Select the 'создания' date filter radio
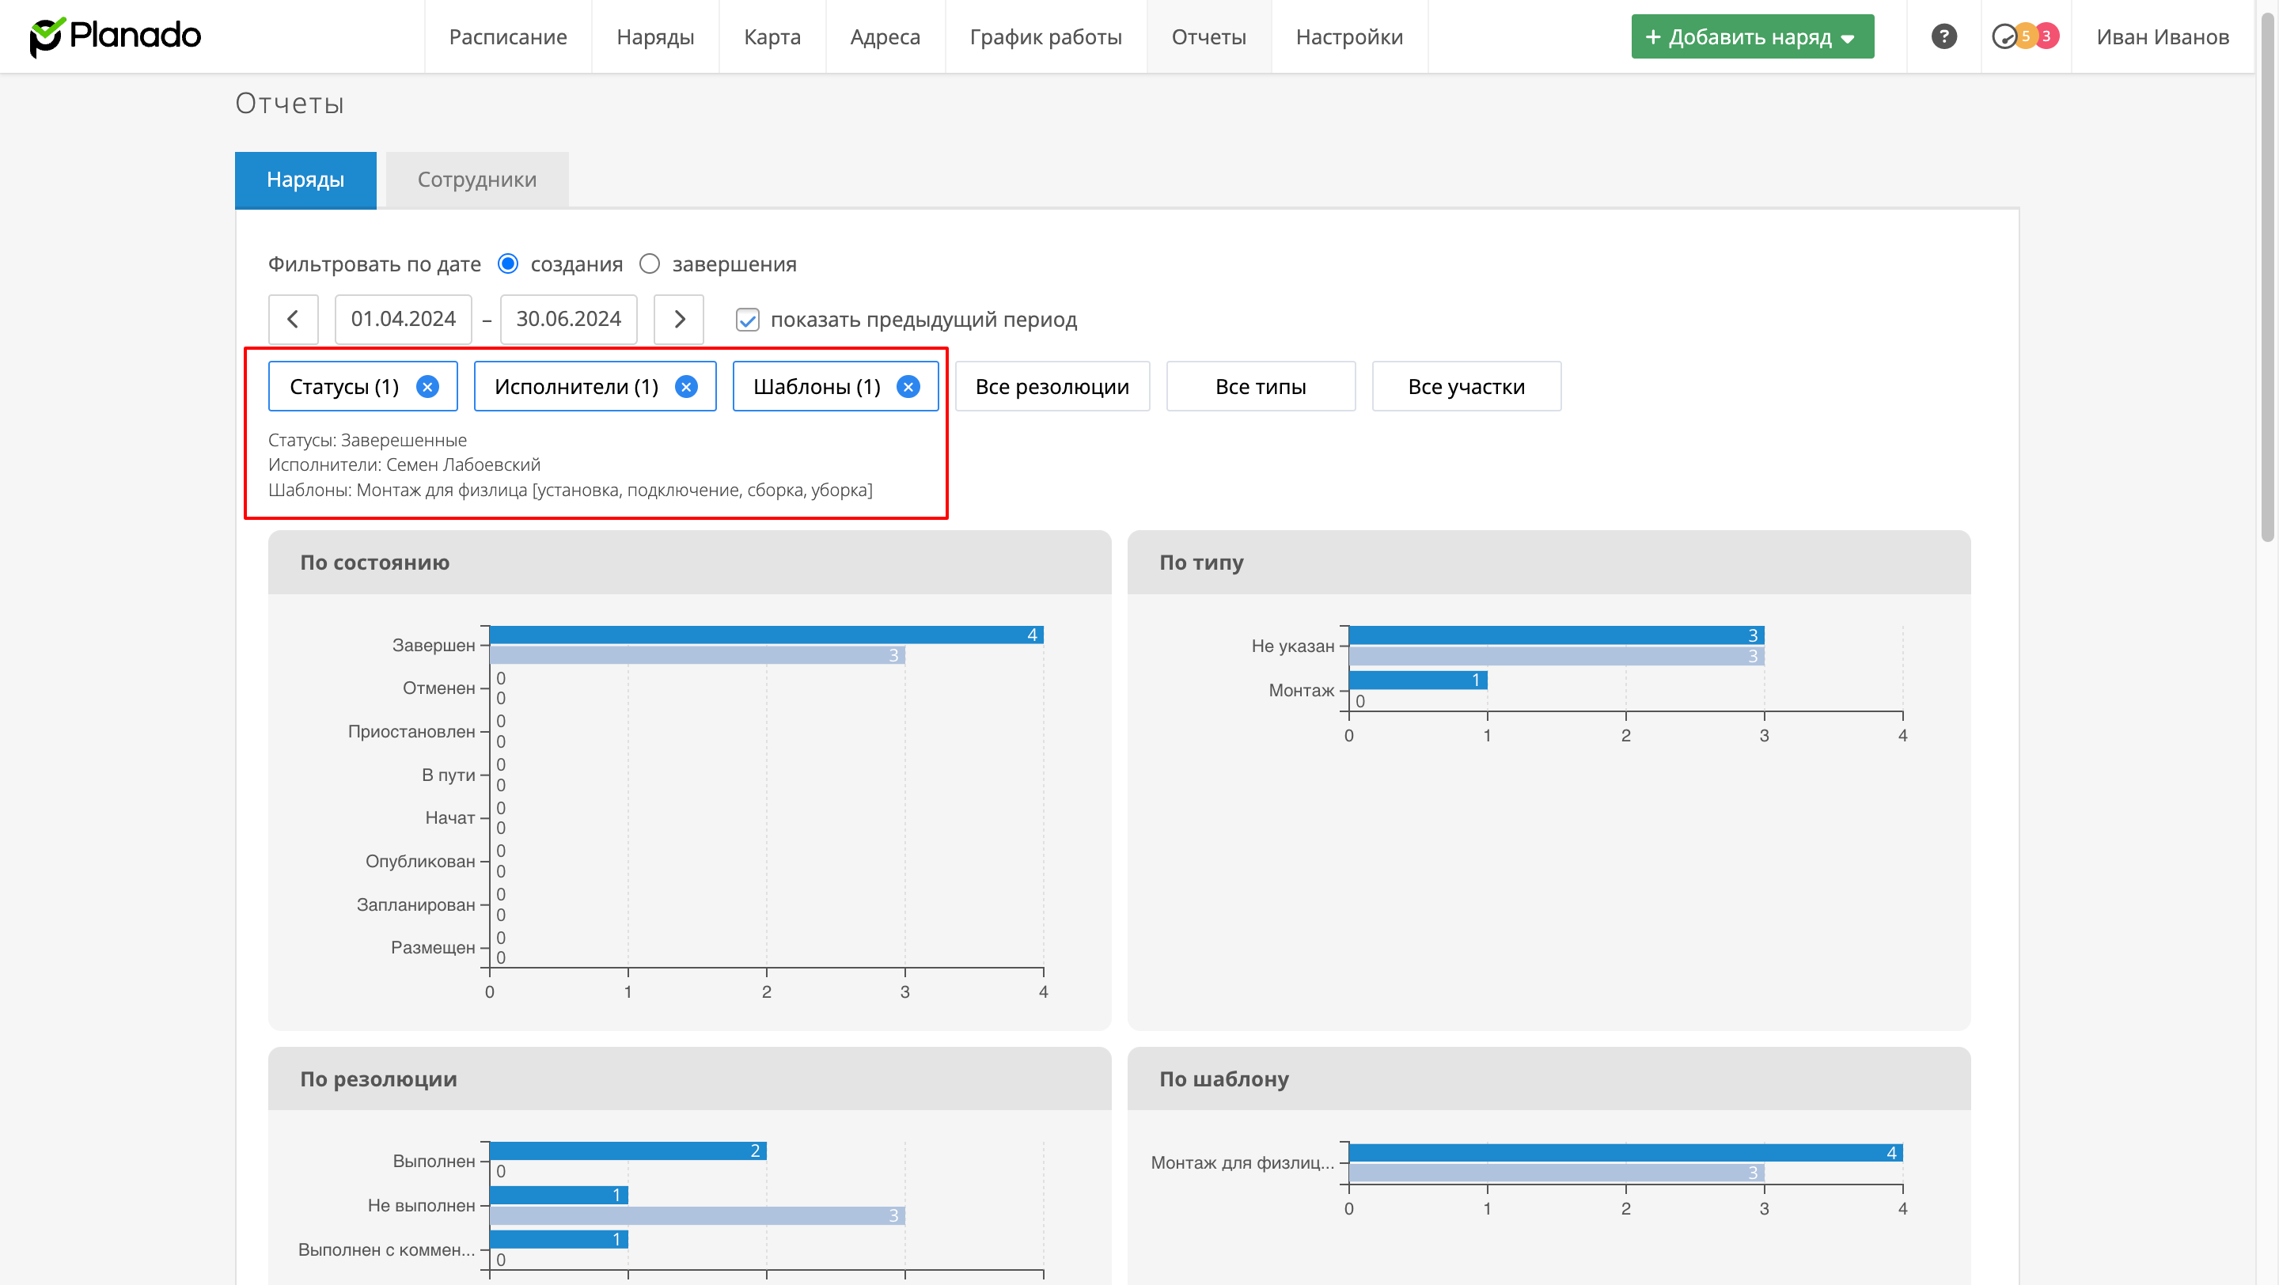The height and width of the screenshot is (1285, 2279). click(x=508, y=263)
